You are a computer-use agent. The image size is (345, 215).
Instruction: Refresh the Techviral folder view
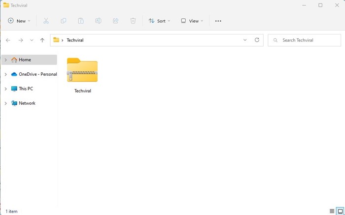point(257,40)
